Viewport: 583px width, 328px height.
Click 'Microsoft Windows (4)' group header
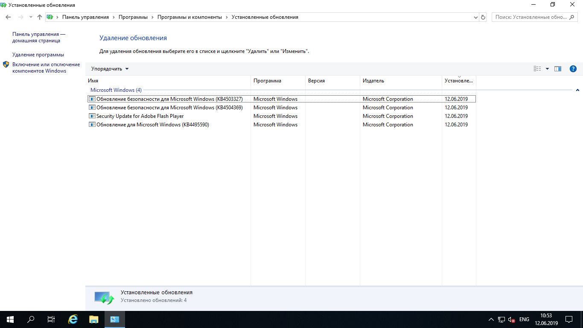pos(116,90)
